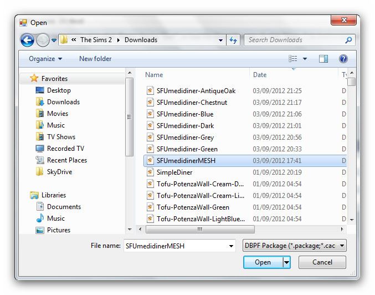Click the Downloads breadcrumb segment
375x295 pixels.
click(x=141, y=40)
